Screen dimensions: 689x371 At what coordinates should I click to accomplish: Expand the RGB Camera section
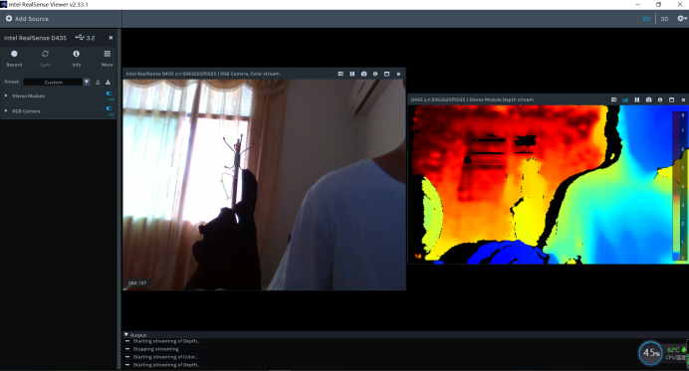6,111
